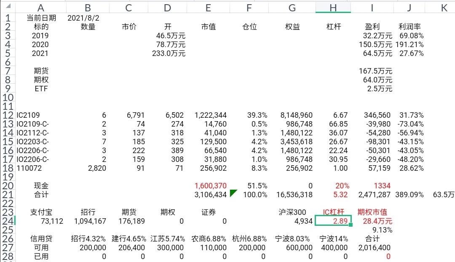Click the 63.5万 cell in column K
Image resolution: width=455 pixels, height=262 pixels.
(443, 195)
